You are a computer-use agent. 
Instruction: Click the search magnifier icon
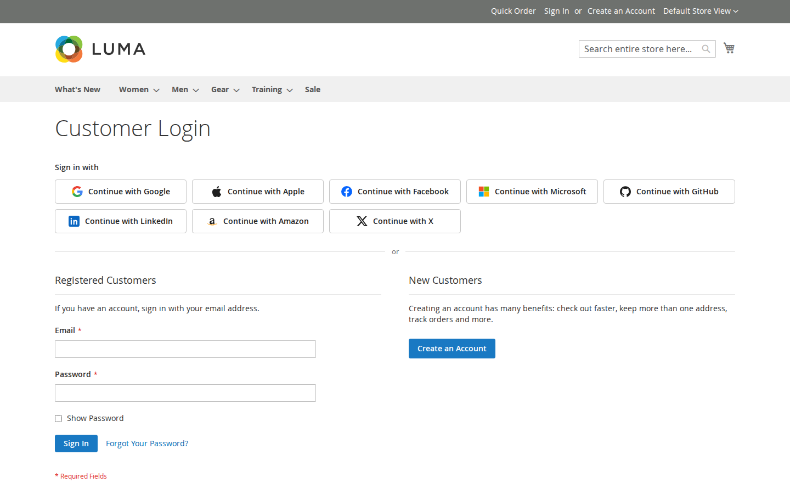[x=706, y=49]
